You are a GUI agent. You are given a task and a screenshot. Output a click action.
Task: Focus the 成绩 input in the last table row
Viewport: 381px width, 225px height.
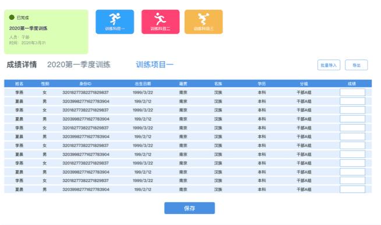(x=352, y=189)
